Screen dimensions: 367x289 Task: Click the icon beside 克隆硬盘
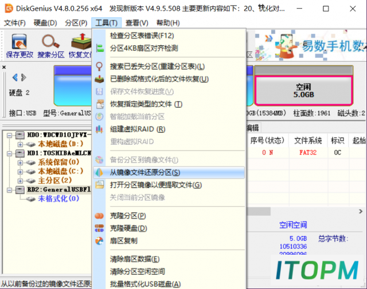[x=99, y=228]
